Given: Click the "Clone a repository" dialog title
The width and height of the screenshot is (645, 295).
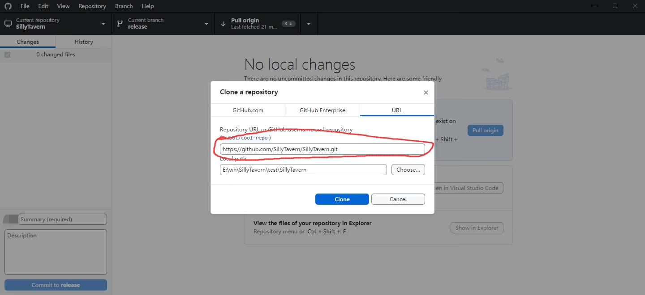Looking at the screenshot, I should (249, 92).
